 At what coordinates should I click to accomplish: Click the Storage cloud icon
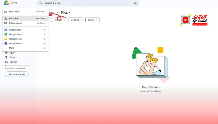point(6,62)
